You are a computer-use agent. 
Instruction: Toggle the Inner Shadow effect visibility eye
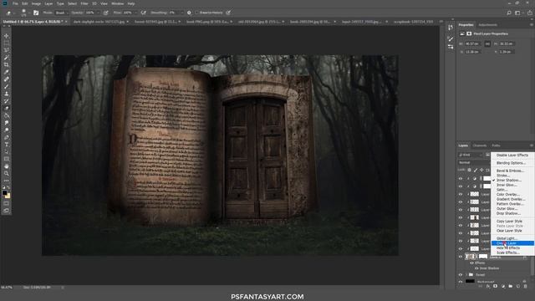click(476, 268)
